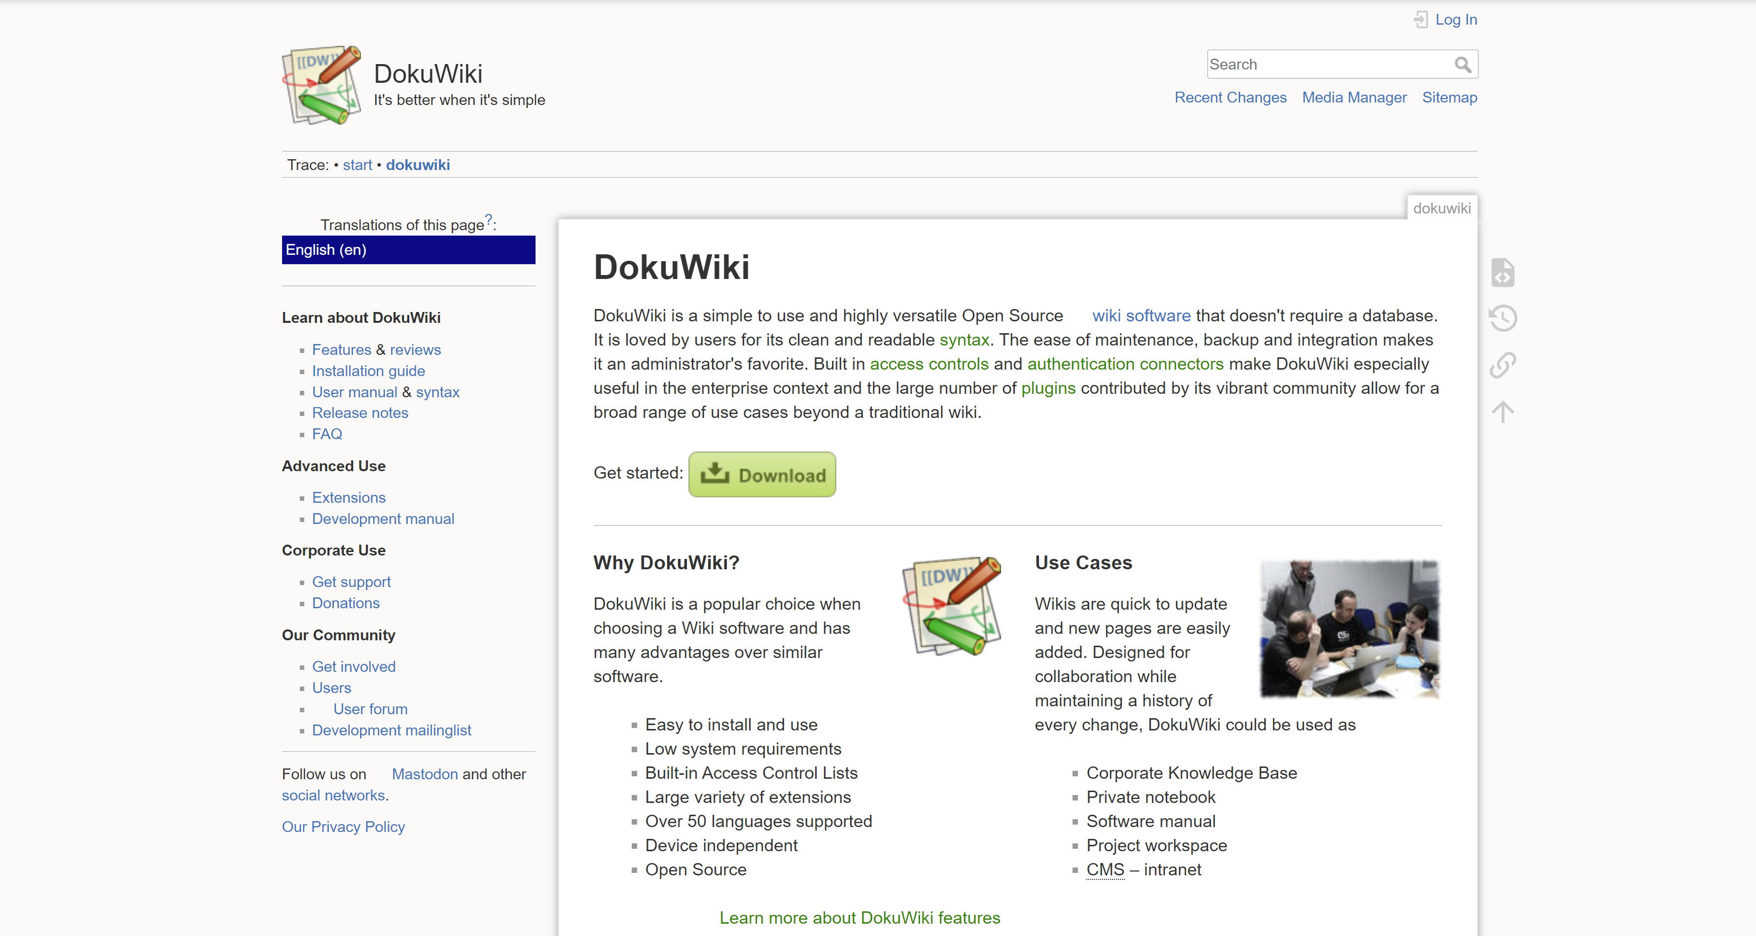The height and width of the screenshot is (936, 1756).
Task: Click the Log In link
Action: point(1456,20)
